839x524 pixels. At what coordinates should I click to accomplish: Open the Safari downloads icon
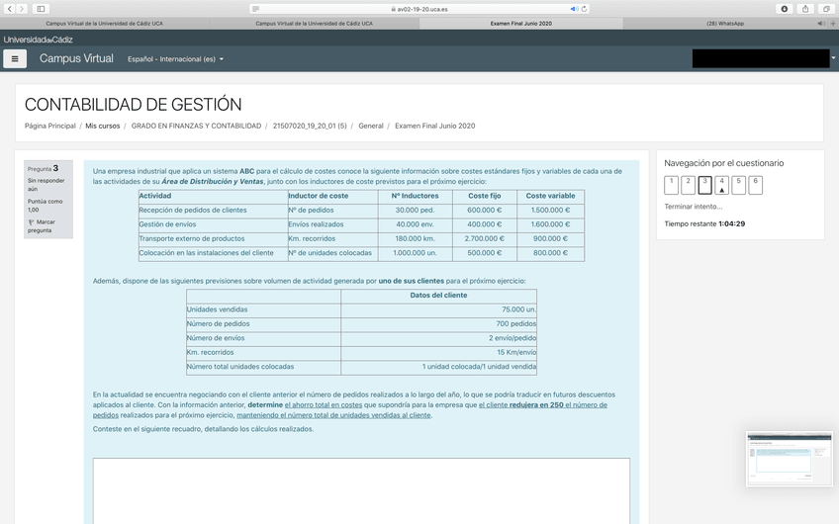tap(785, 9)
